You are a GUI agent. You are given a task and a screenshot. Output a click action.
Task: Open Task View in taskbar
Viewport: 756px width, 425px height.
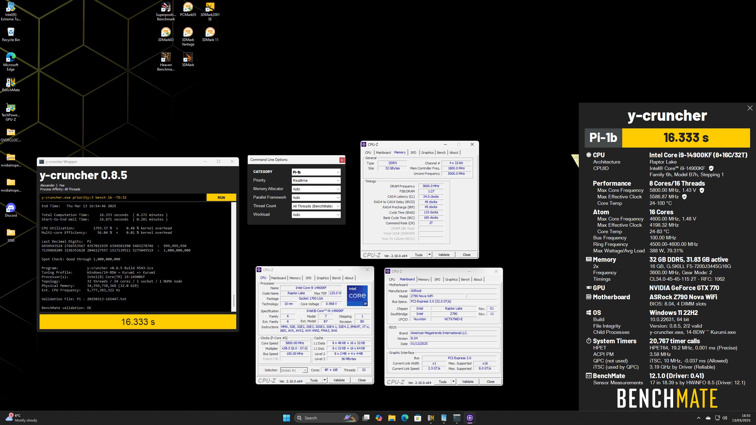tap(366, 418)
